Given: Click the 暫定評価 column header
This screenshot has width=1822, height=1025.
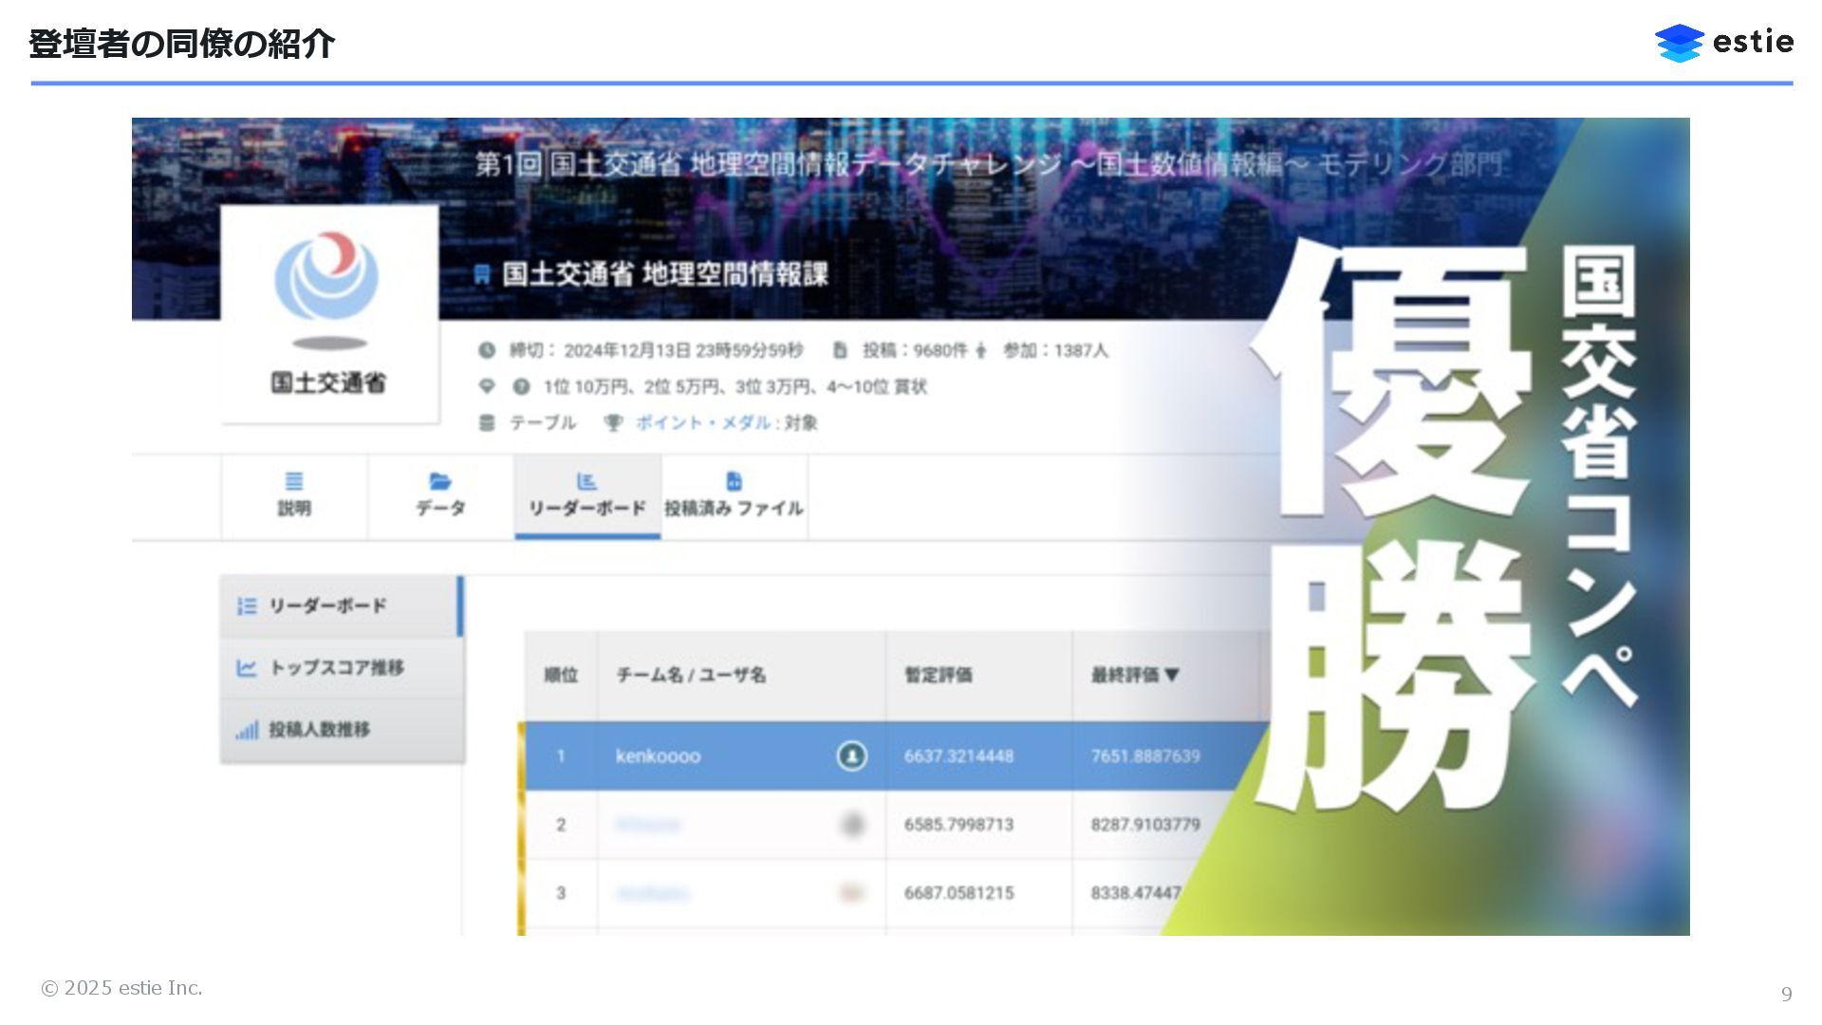Looking at the screenshot, I should tap(938, 675).
